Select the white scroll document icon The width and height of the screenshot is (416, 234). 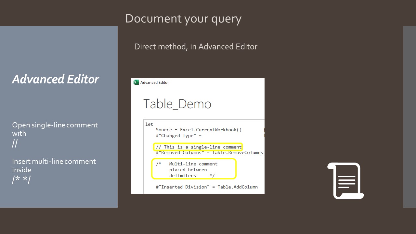click(x=345, y=180)
